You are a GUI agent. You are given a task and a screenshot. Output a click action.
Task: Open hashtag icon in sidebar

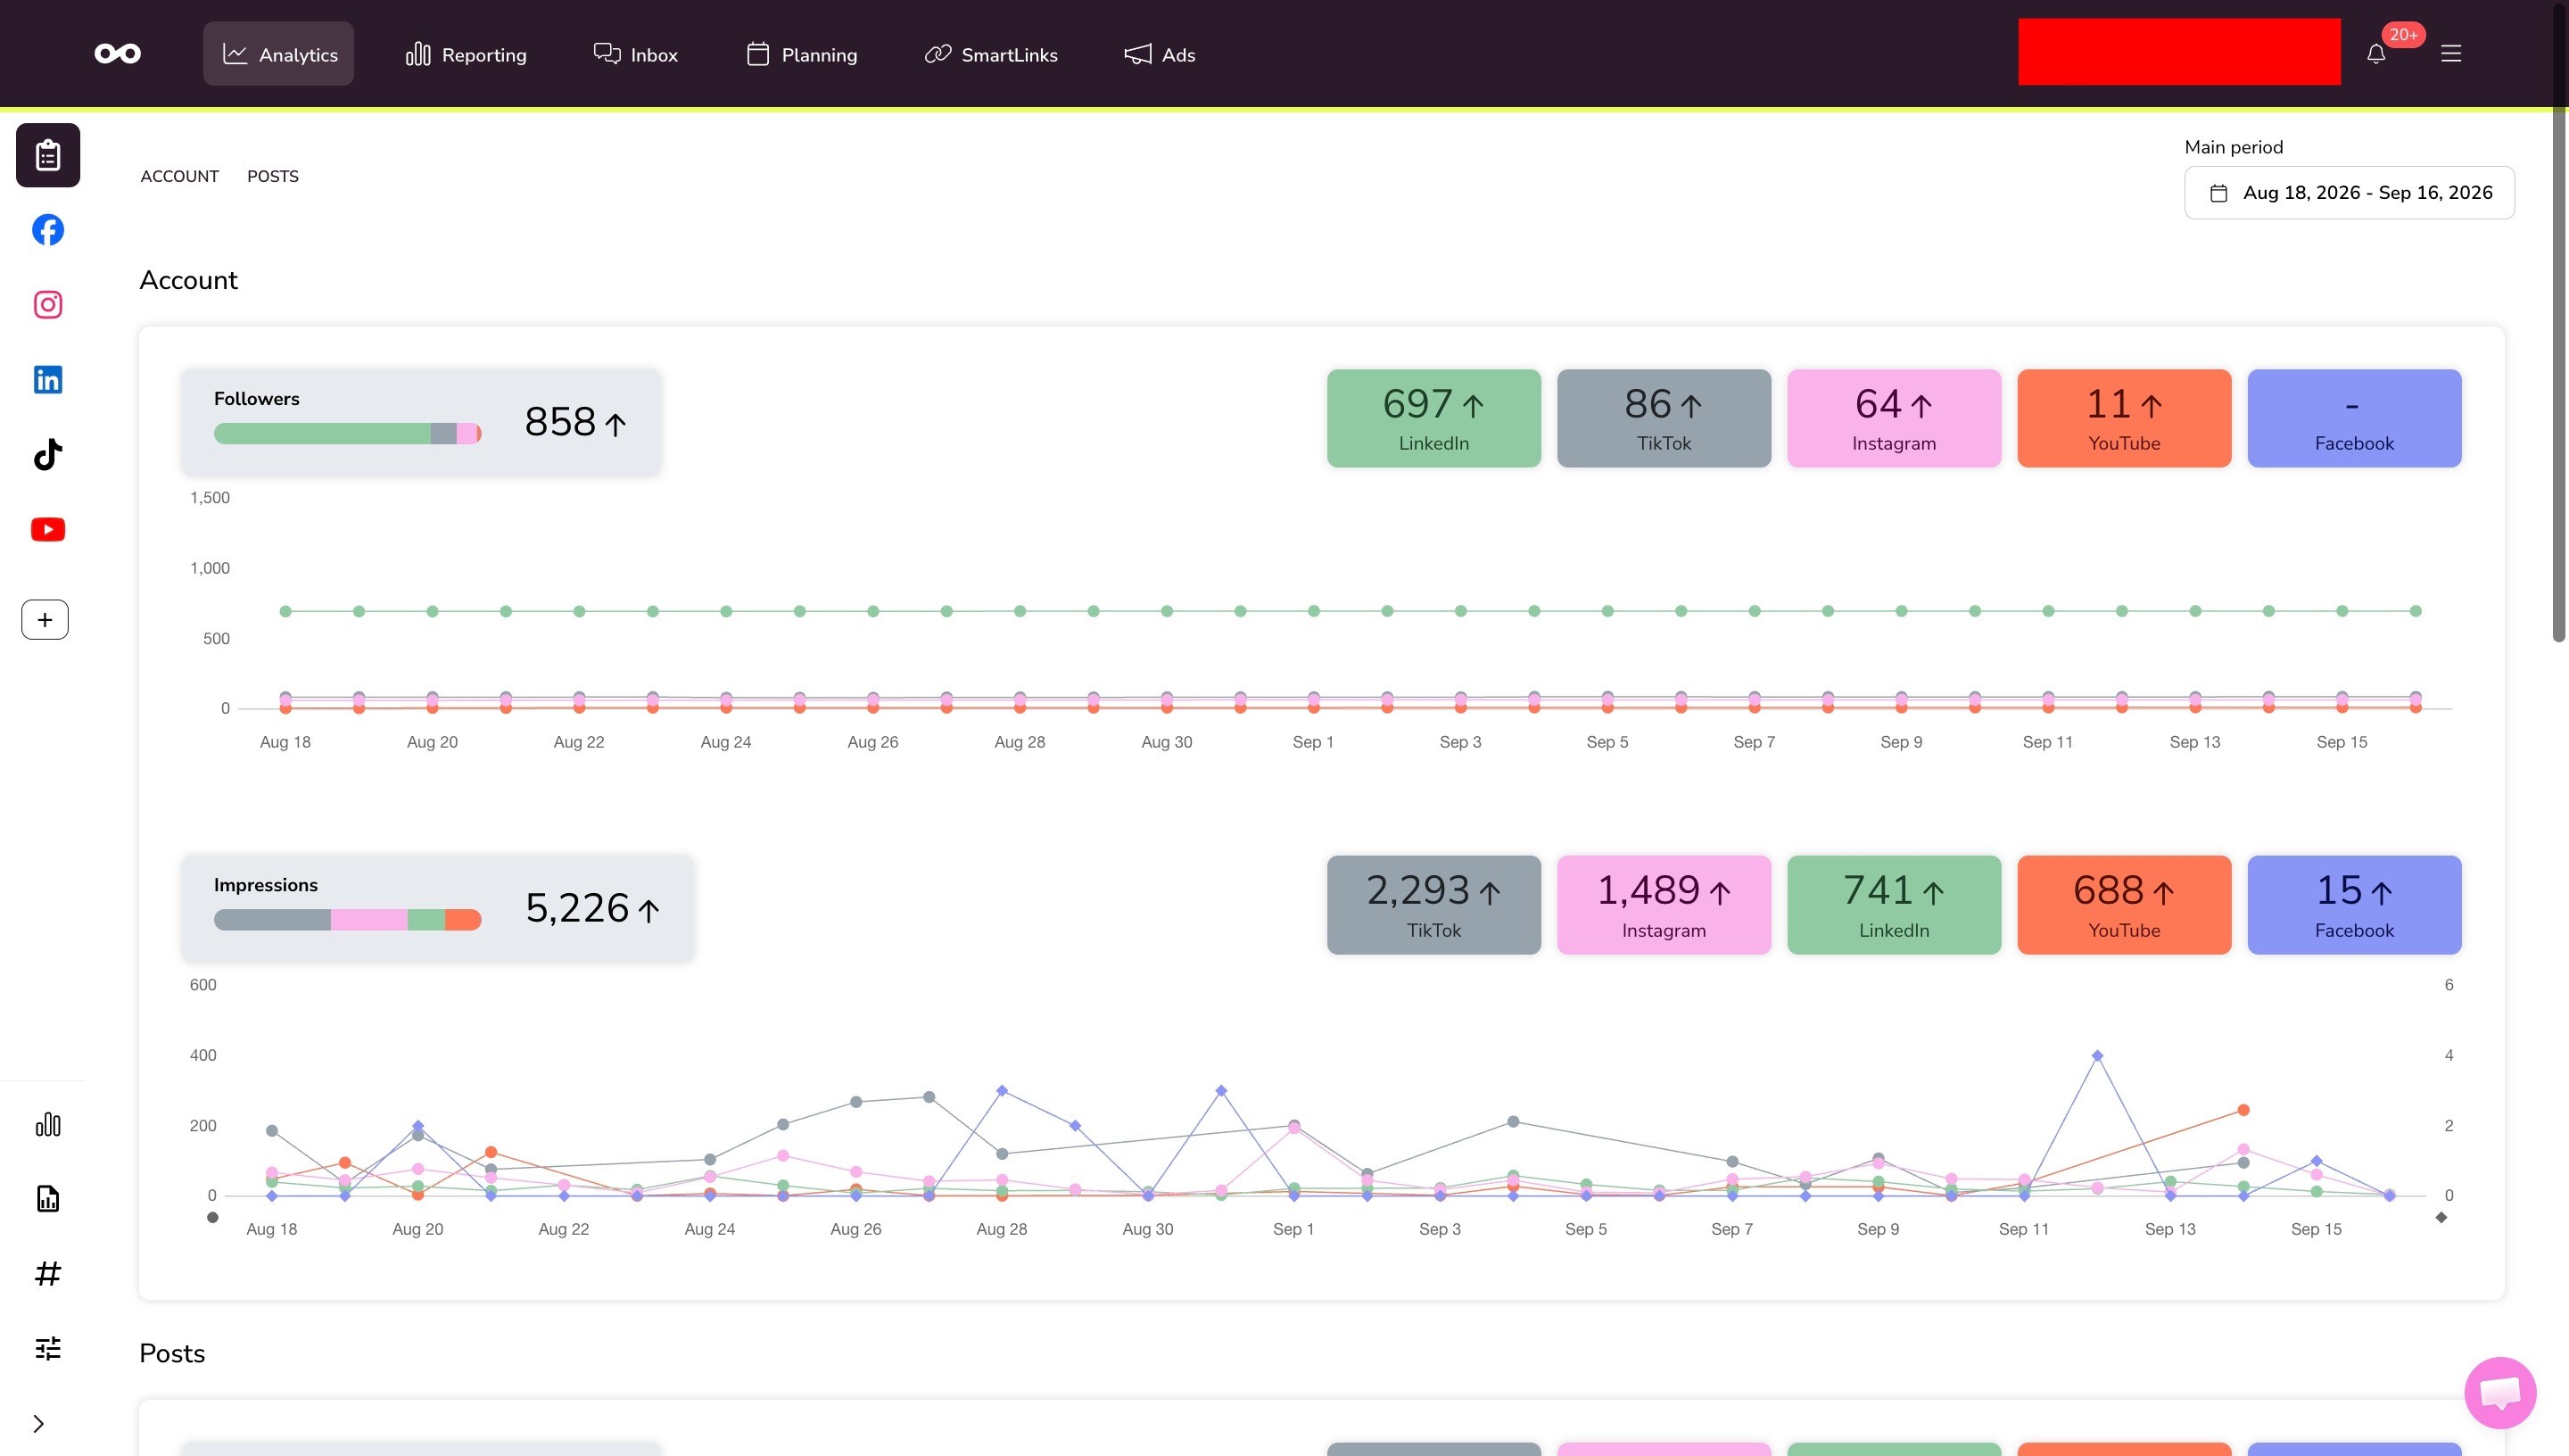[x=48, y=1274]
